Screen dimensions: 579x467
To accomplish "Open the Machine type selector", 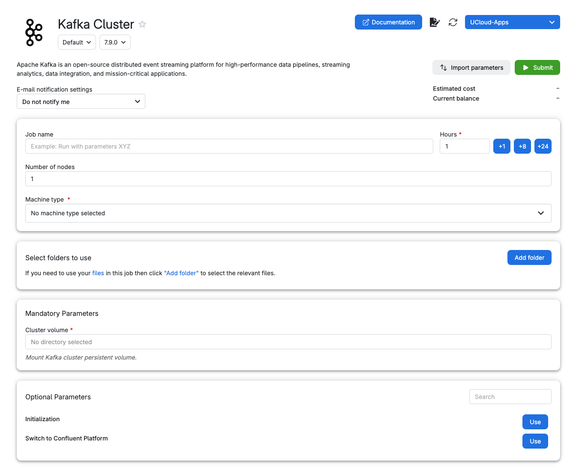I will (x=288, y=213).
